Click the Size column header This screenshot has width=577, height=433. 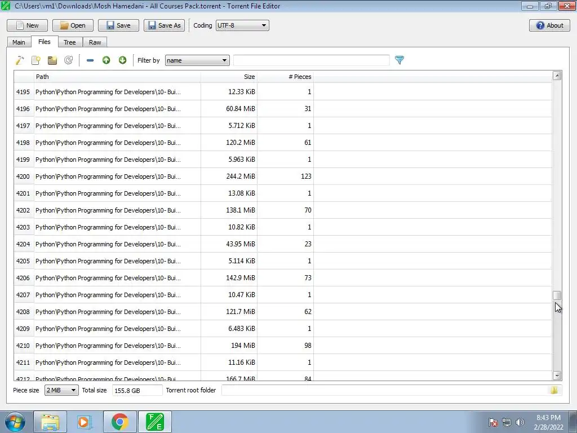(x=229, y=77)
